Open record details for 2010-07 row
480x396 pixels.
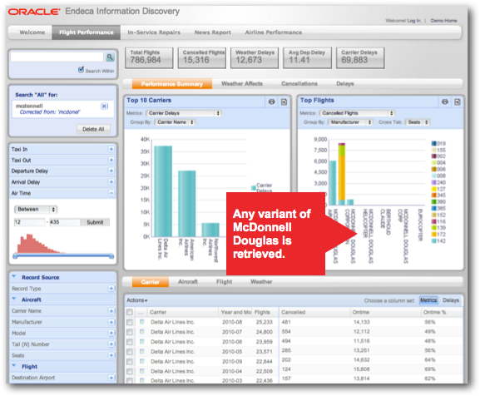click(142, 332)
